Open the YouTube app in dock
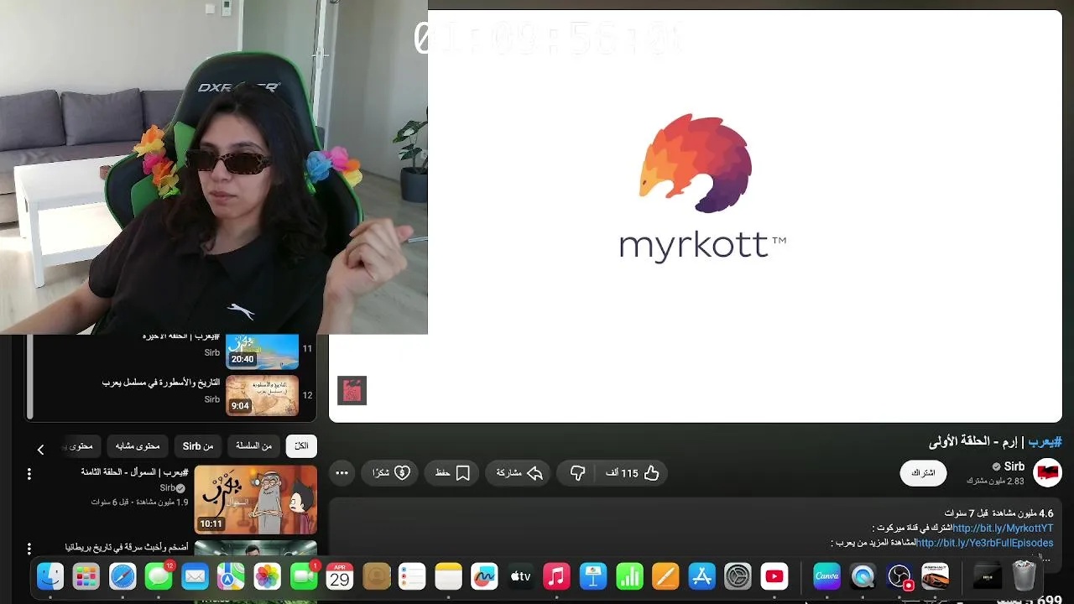1074x604 pixels. tap(774, 576)
